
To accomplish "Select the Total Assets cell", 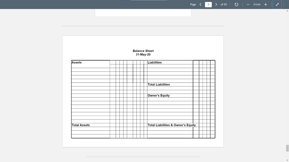I will 80,125.
